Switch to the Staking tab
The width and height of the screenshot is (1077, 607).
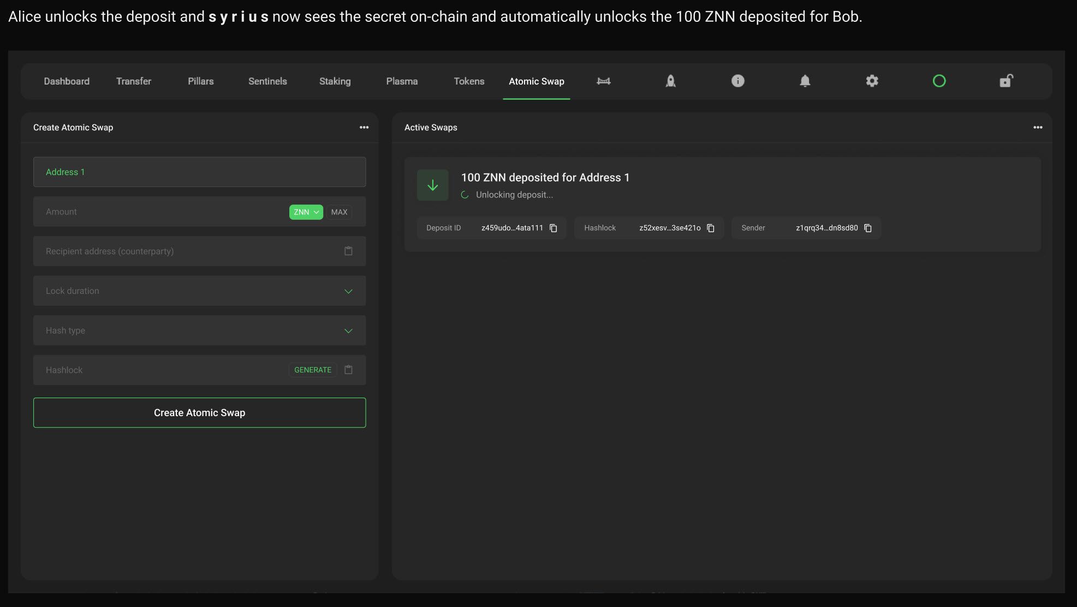coord(335,81)
